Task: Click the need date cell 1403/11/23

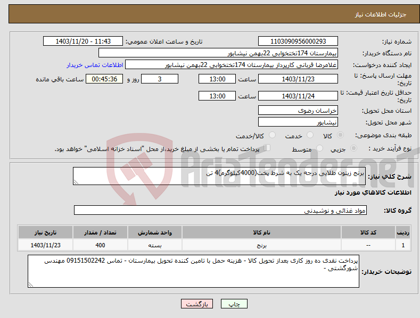Action: tap(46, 245)
